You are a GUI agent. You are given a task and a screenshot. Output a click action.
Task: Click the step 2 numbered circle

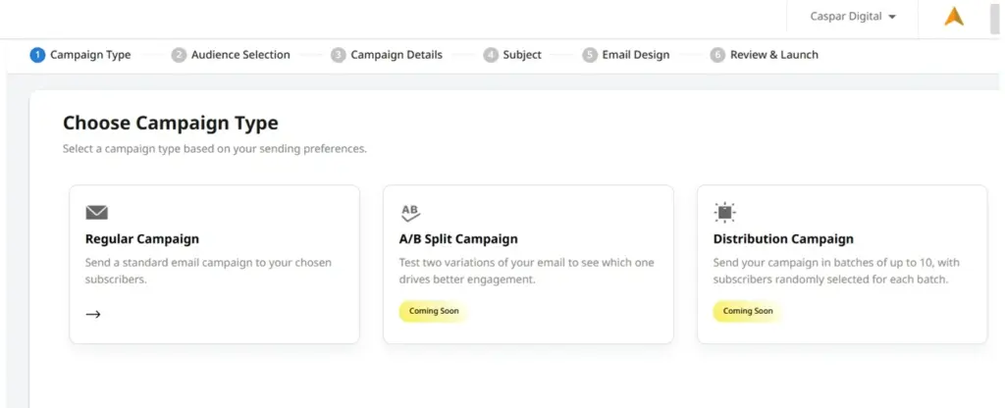(x=179, y=55)
